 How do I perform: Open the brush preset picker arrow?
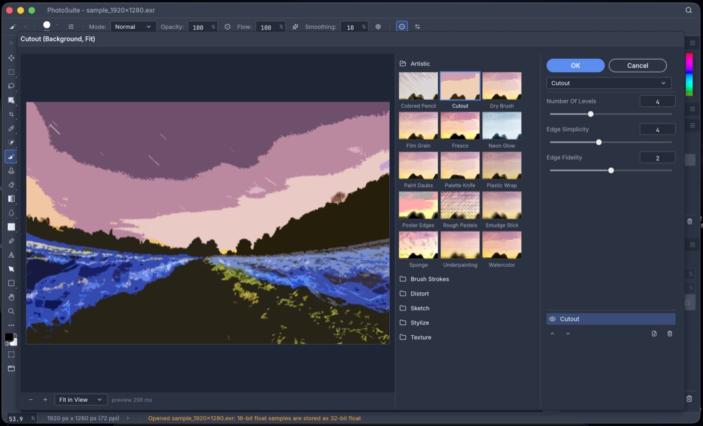pyautogui.click(x=57, y=26)
